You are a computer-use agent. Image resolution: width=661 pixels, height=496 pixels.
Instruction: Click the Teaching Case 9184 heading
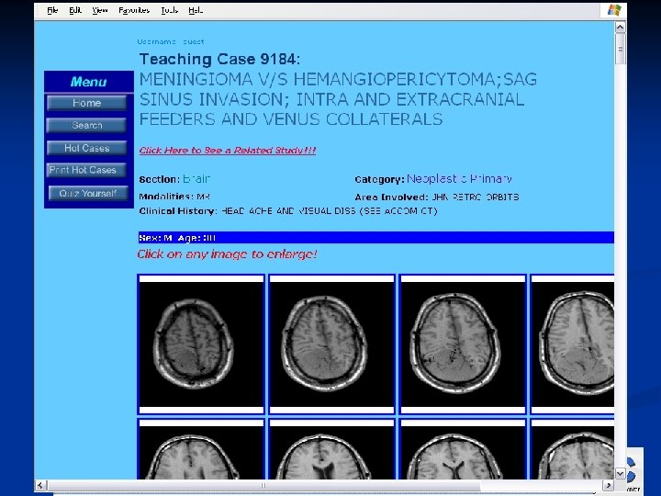(219, 59)
